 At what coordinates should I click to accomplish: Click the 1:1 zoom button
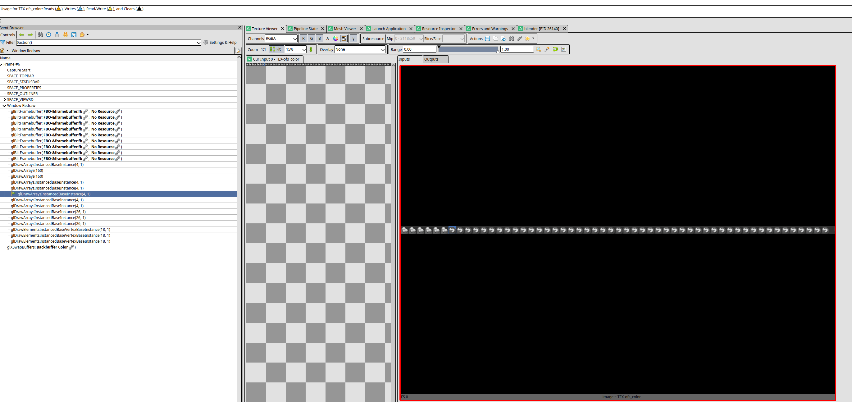[x=263, y=49]
